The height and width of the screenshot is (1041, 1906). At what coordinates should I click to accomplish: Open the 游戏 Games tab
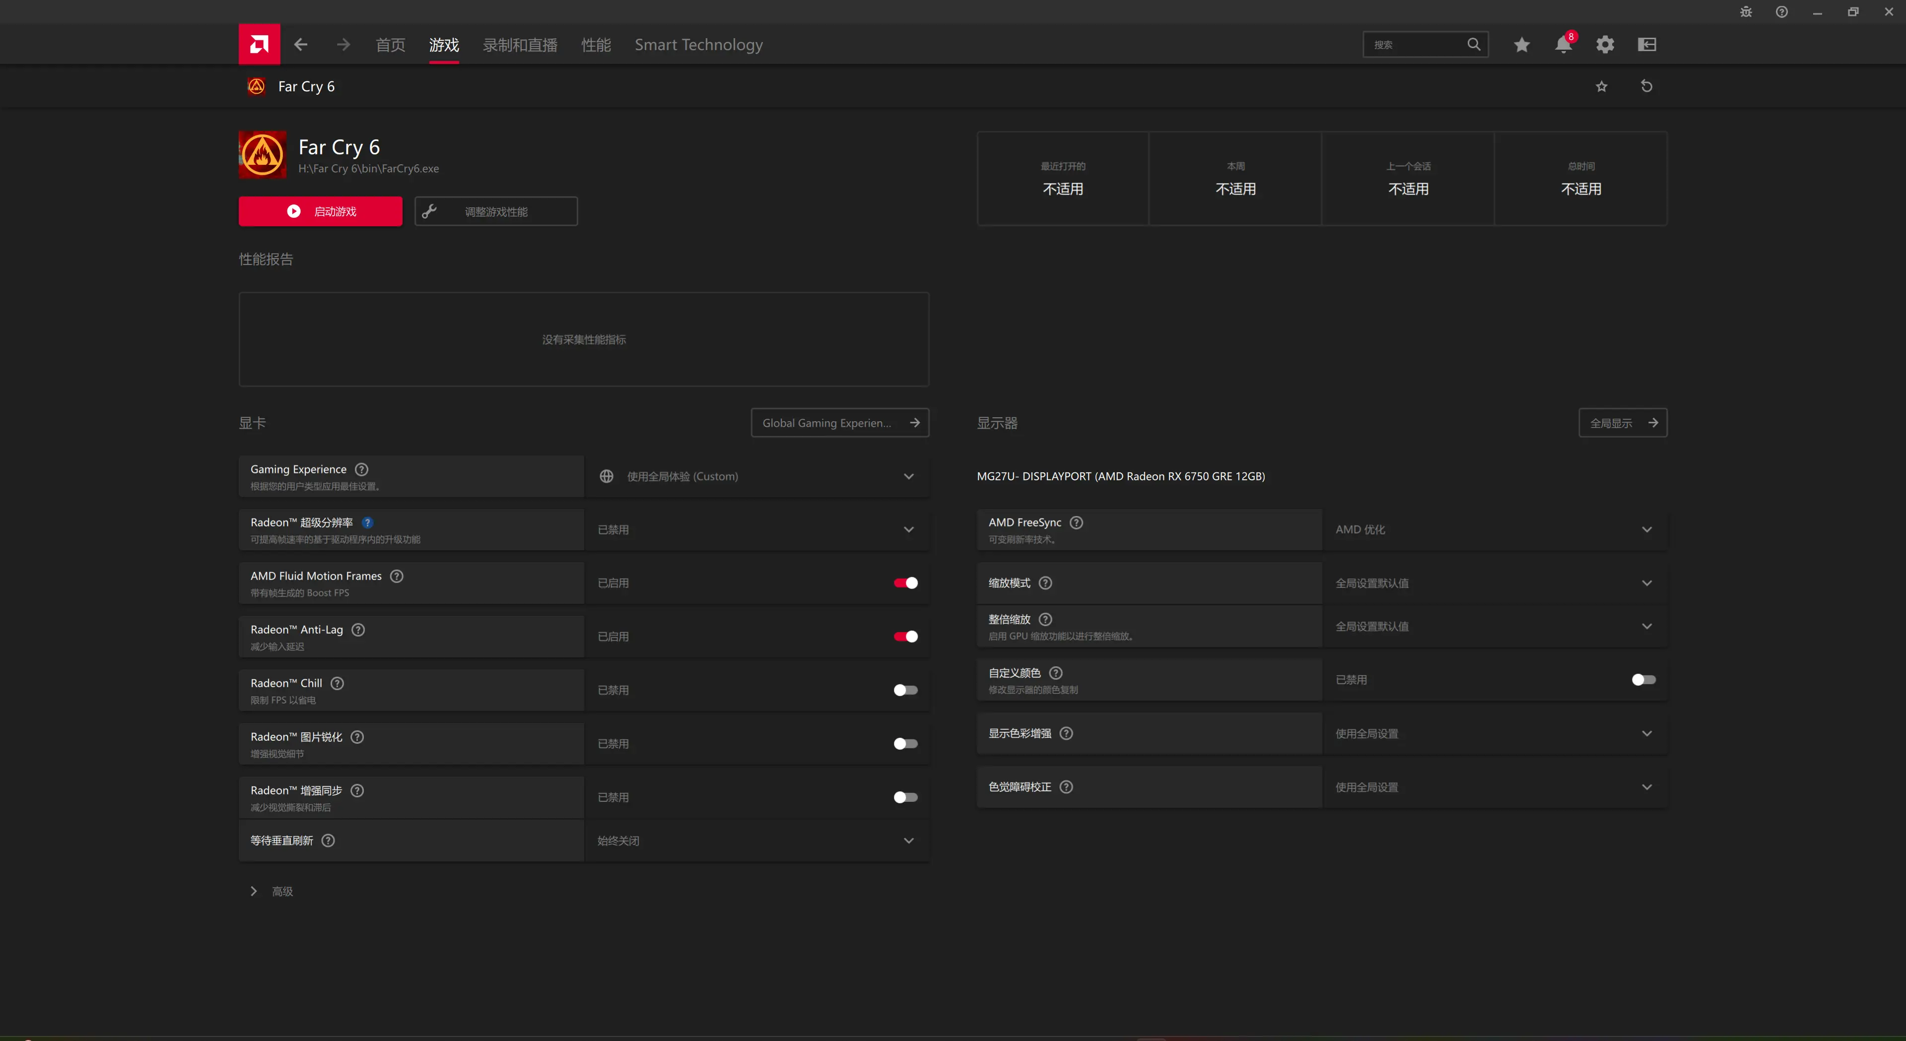pyautogui.click(x=444, y=45)
